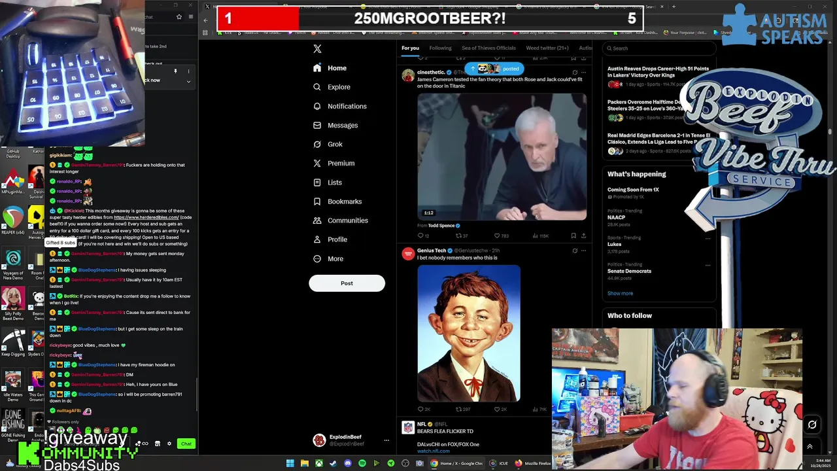Open chat settings gear icon

[x=169, y=444]
